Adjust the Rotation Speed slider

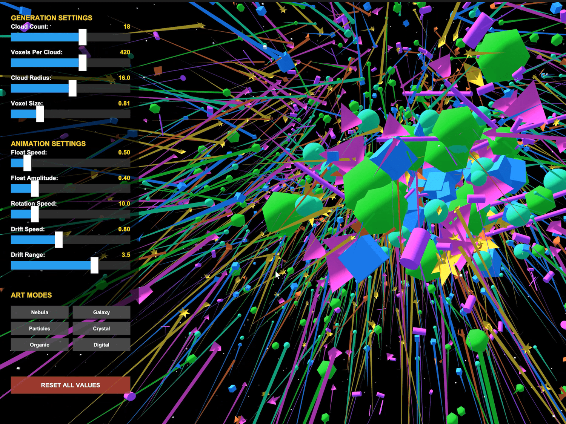tap(71, 214)
